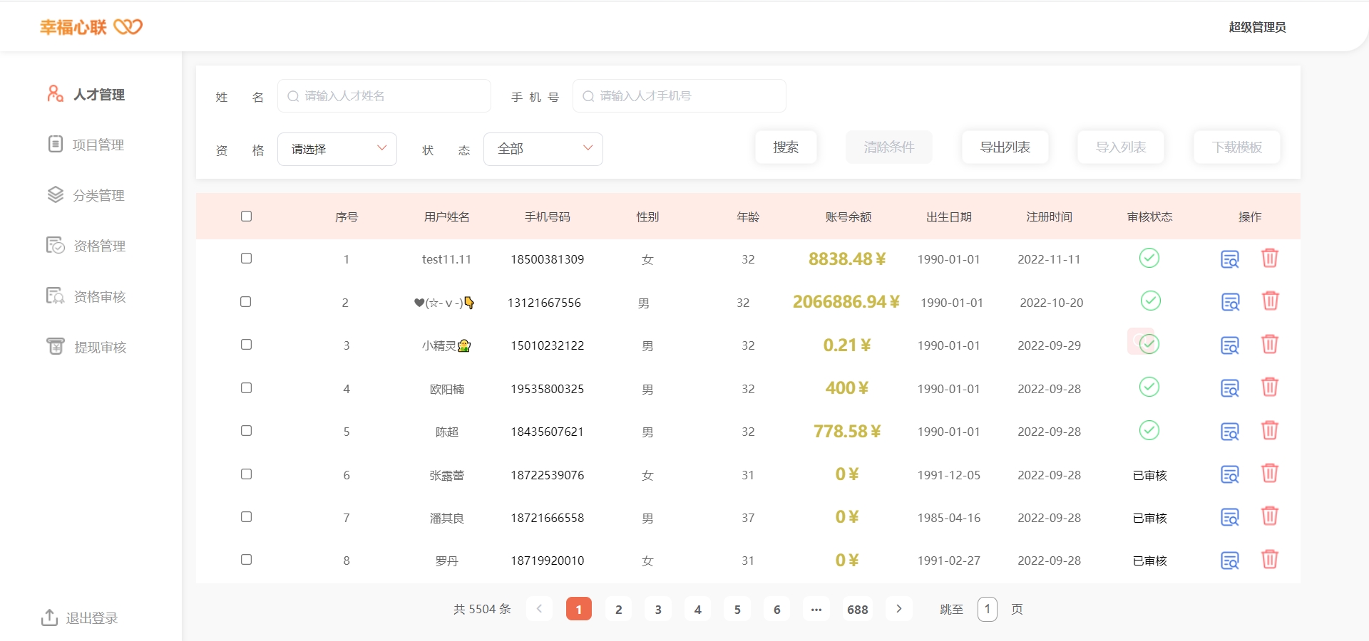Go to page 5
This screenshot has height=641, width=1369.
tap(737, 609)
